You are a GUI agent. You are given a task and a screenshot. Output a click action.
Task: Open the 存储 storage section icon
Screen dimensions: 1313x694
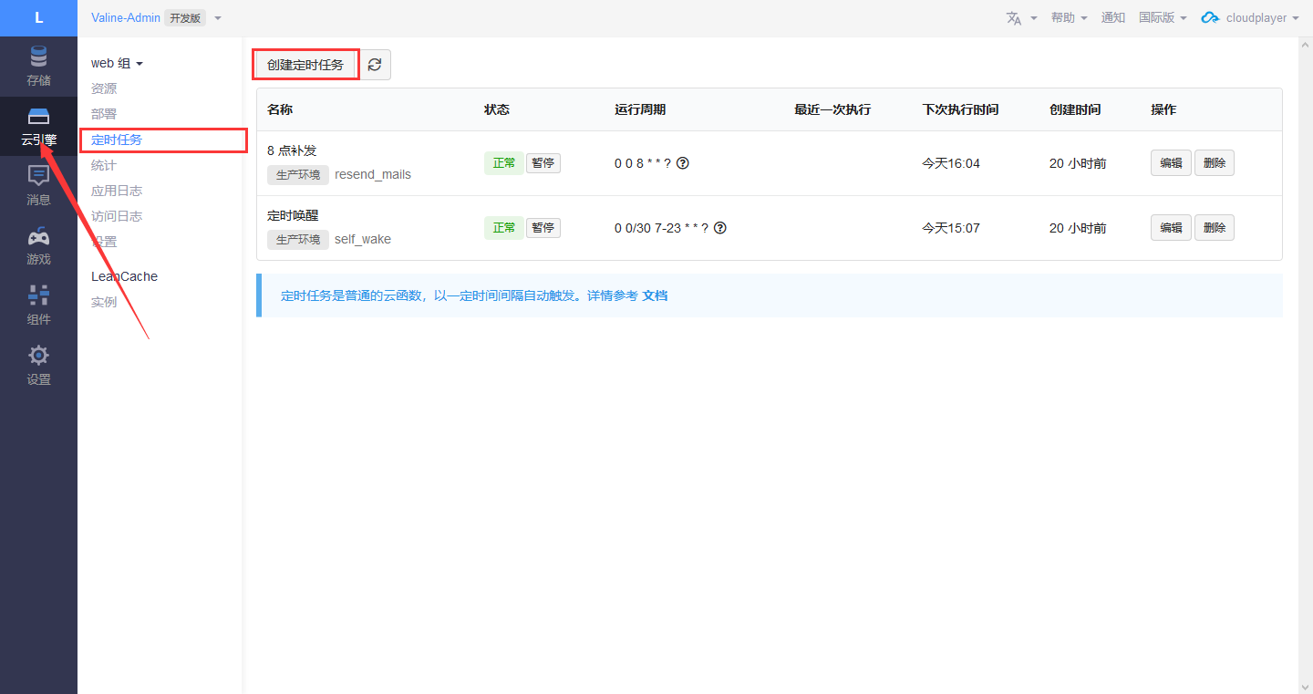pyautogui.click(x=38, y=57)
